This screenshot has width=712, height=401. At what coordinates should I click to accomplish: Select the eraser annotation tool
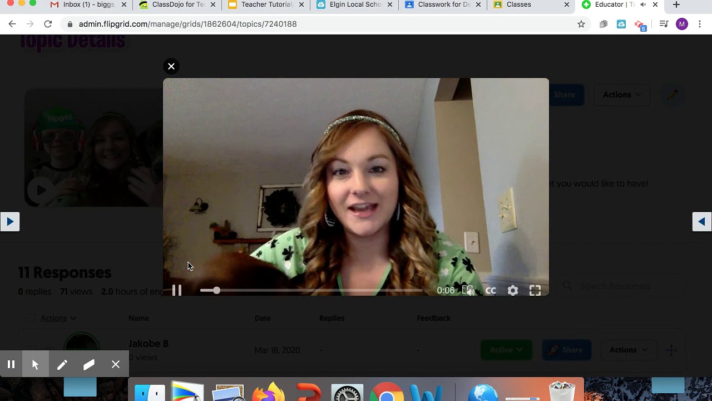(89, 365)
